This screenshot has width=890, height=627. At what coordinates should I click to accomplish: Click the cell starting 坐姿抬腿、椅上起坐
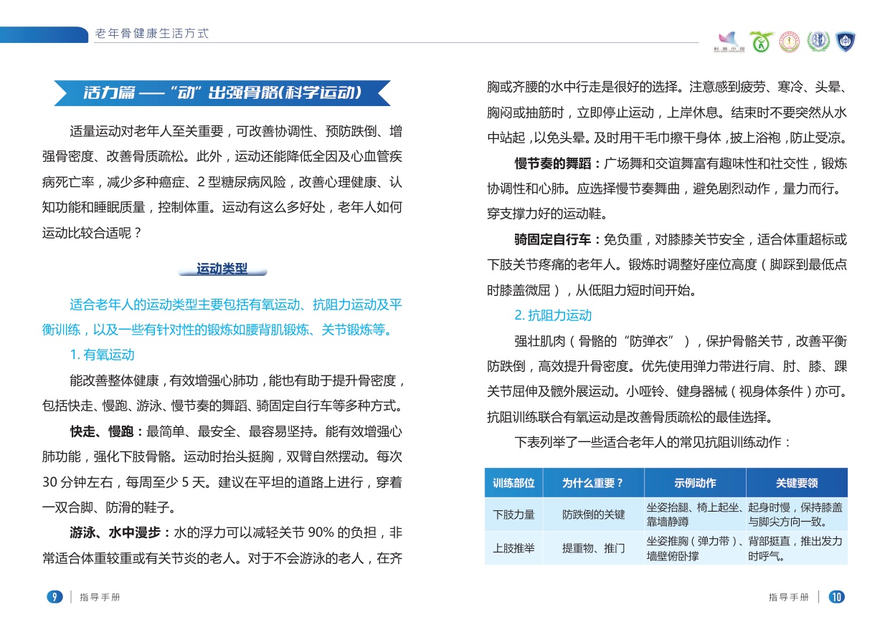pos(695,514)
